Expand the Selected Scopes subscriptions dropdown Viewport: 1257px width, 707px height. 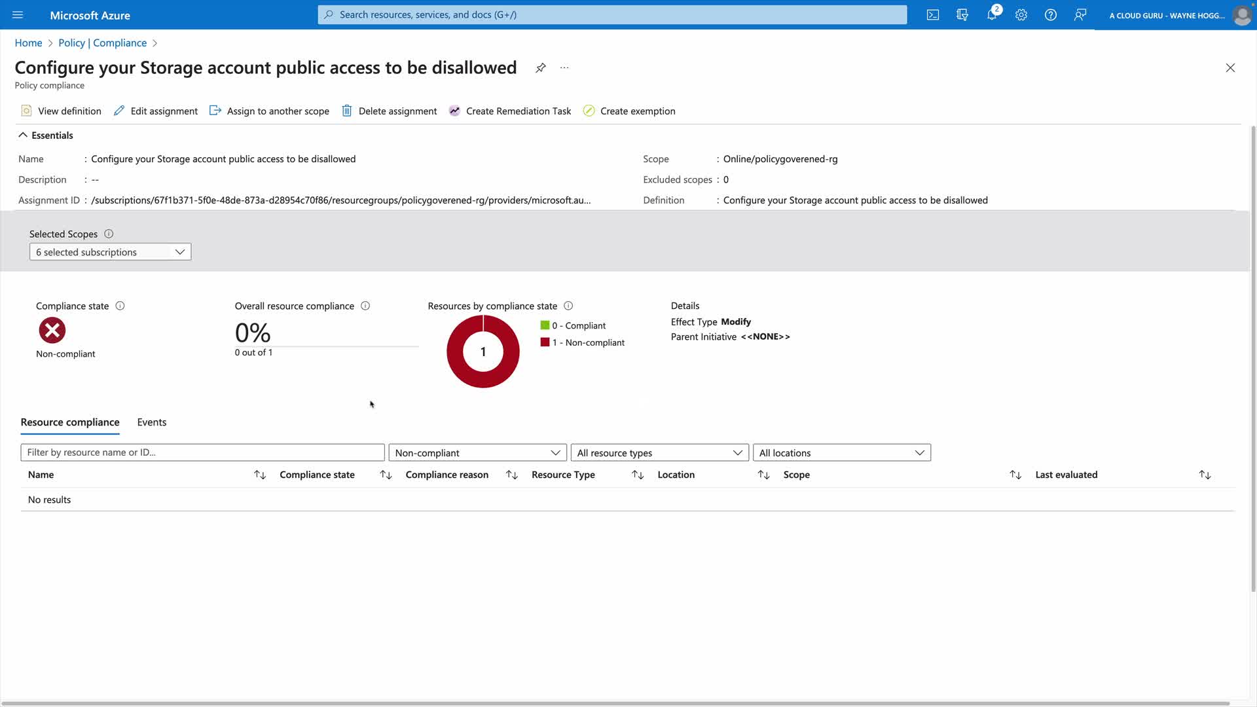tap(110, 252)
